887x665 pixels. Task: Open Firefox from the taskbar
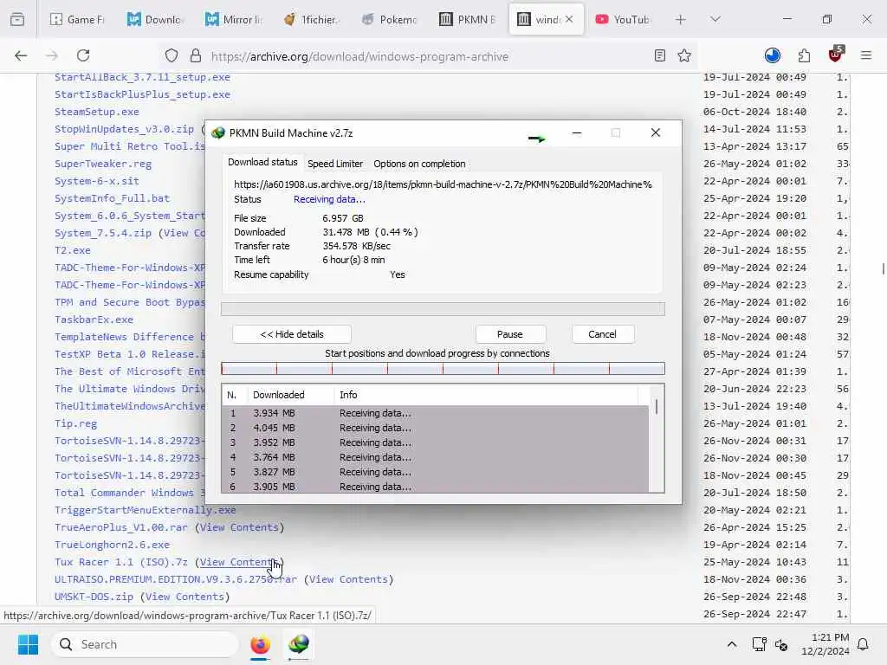[260, 644]
